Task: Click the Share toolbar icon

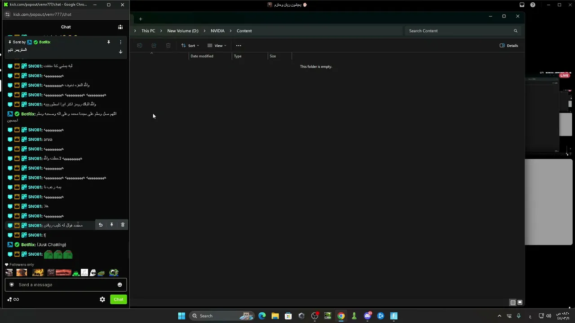Action: tap(154, 45)
